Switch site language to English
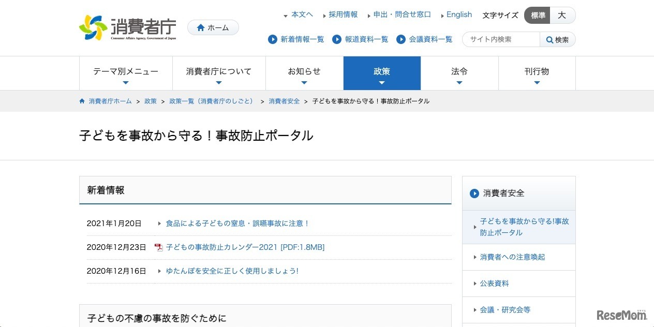Image resolution: width=654 pixels, height=327 pixels. click(459, 14)
